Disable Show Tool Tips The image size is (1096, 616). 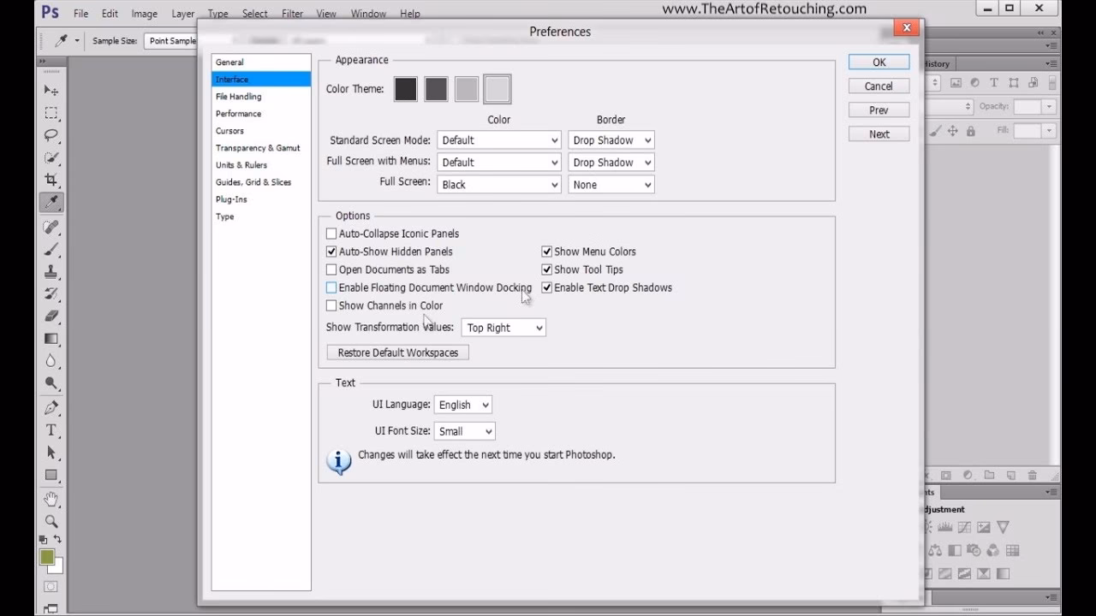click(x=546, y=269)
